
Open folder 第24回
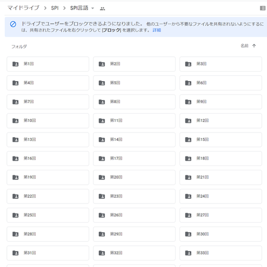221,197
